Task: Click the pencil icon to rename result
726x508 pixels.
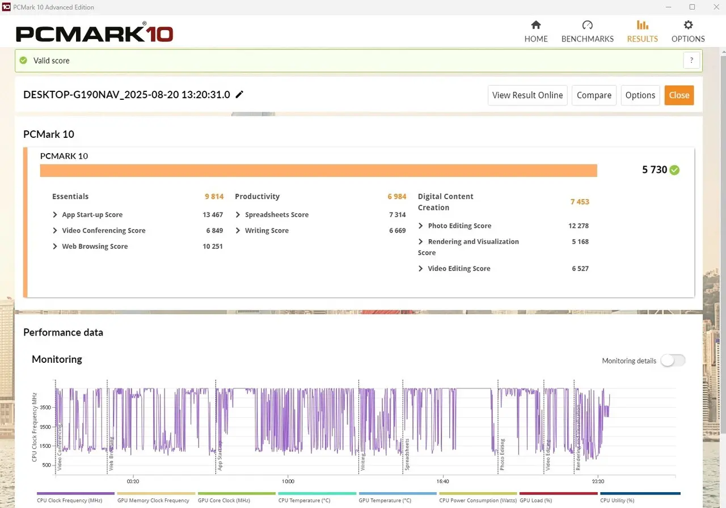Action: point(239,95)
